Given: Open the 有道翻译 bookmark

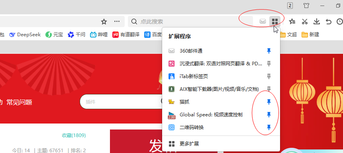Looking at the screenshot, I should pyautogui.click(x=126, y=35).
